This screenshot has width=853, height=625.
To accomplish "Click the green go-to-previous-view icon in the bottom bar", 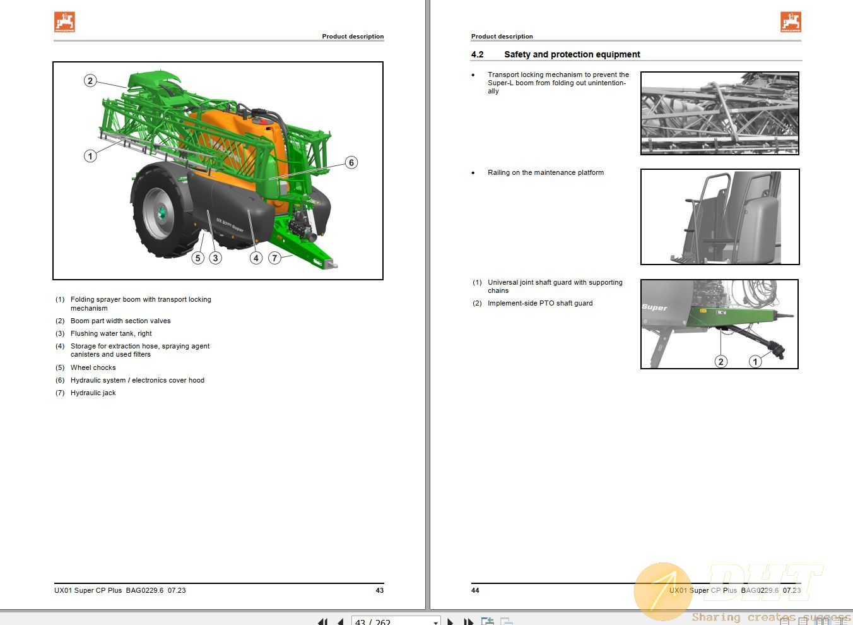I will (488, 621).
